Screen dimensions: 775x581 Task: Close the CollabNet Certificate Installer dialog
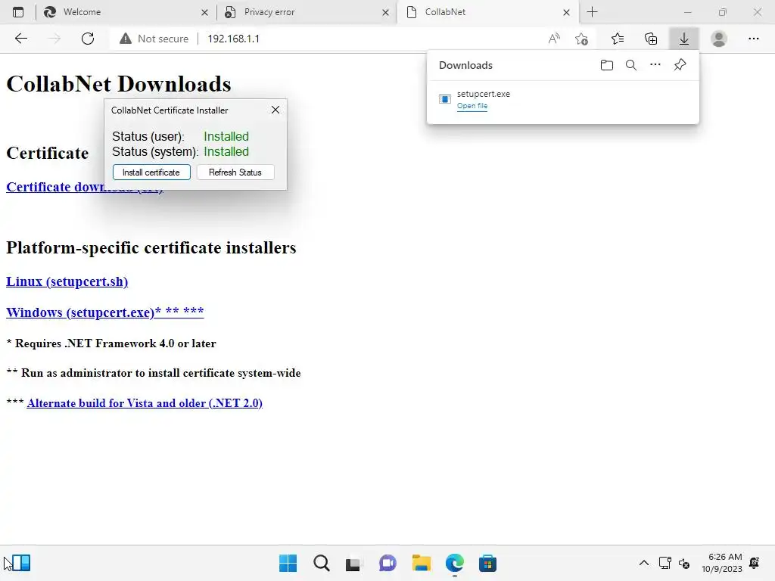tap(275, 110)
